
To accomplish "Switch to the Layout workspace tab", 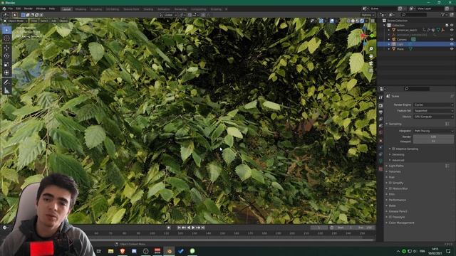I will tap(66, 9).
